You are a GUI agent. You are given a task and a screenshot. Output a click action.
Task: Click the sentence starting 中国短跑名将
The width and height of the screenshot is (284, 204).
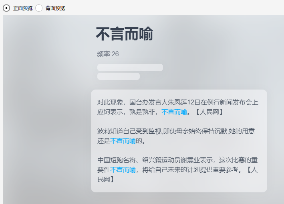[x=177, y=170]
